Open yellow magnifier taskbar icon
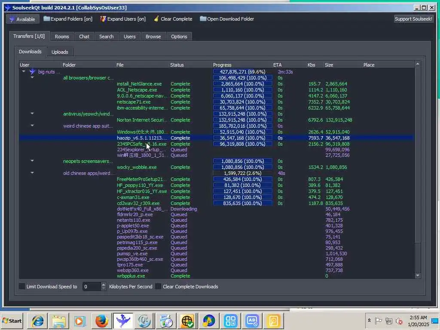The image size is (440, 330). click(273, 321)
